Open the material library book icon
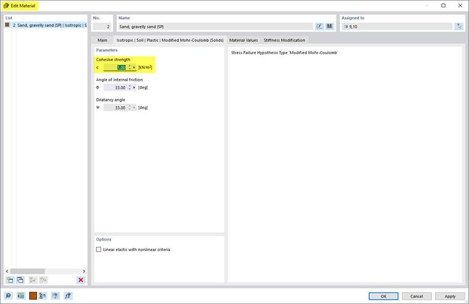This screenshot has width=469, height=304. coord(330,27)
